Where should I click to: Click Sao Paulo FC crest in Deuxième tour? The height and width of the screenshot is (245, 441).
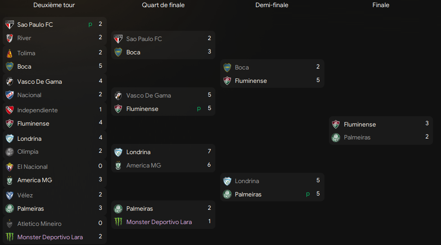9,25
